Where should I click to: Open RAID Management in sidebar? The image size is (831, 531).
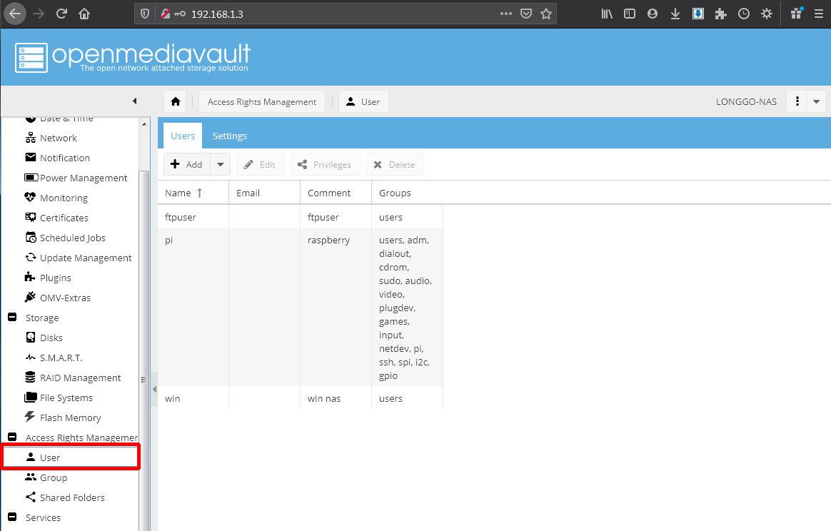point(80,378)
